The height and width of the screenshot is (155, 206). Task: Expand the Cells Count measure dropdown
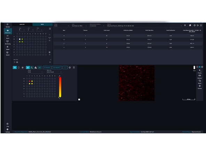(x=54, y=72)
